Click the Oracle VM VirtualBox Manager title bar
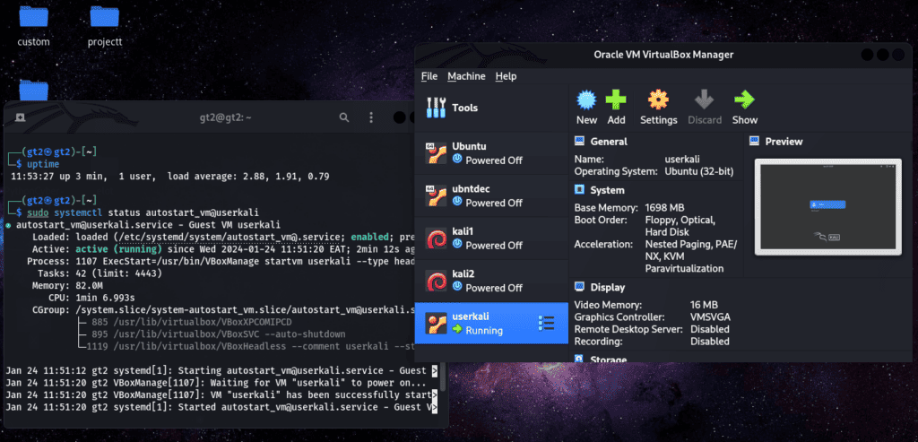Image resolution: width=918 pixels, height=442 pixels. [x=663, y=55]
